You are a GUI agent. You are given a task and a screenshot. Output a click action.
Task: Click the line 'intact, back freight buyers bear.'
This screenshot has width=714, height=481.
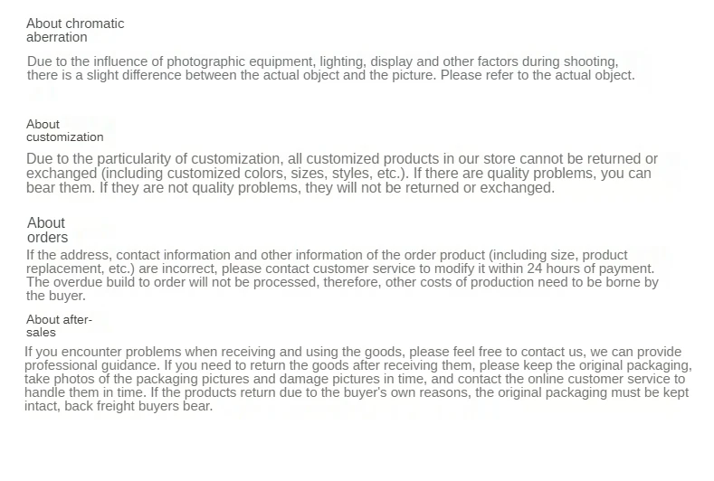[x=119, y=406]
